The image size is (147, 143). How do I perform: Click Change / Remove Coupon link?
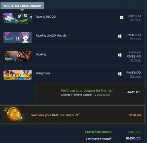click(77, 95)
